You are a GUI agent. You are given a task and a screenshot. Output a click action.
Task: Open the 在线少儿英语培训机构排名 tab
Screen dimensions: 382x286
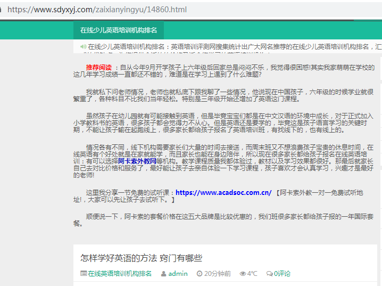[x=119, y=30]
